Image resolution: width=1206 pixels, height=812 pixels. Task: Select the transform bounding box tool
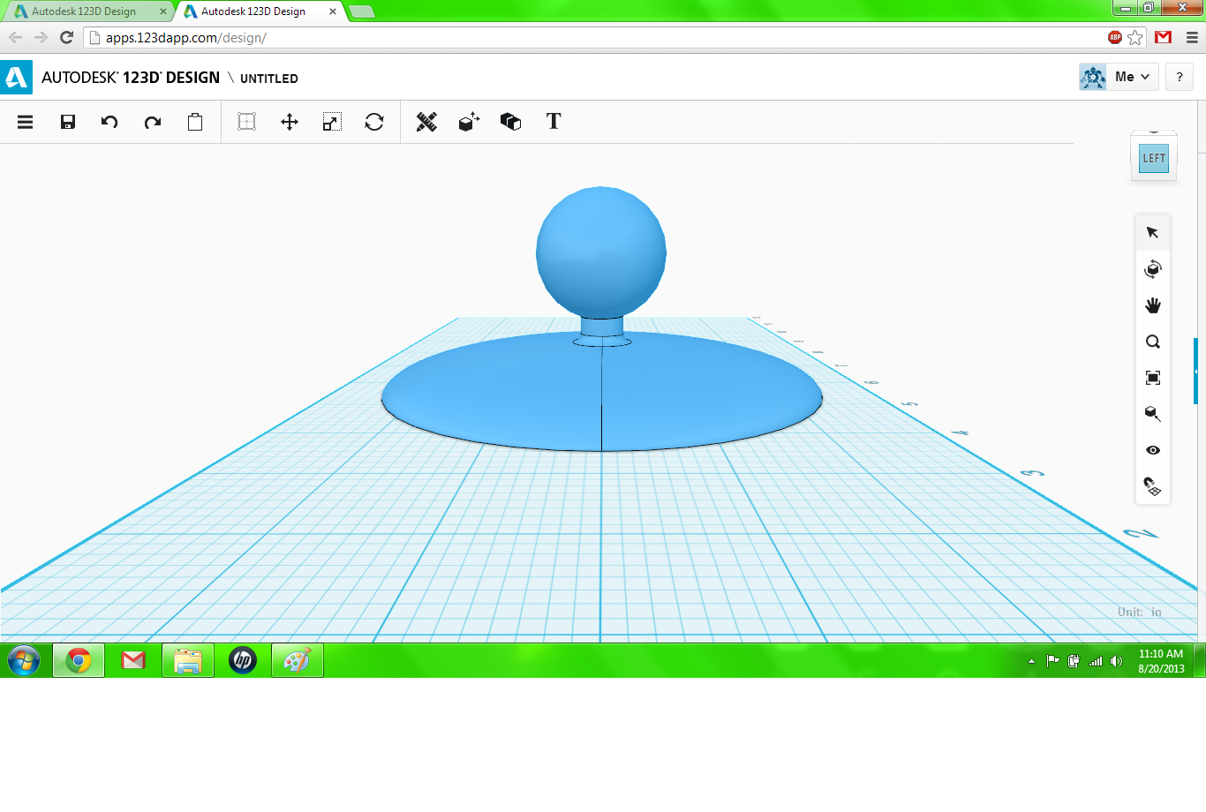(247, 122)
